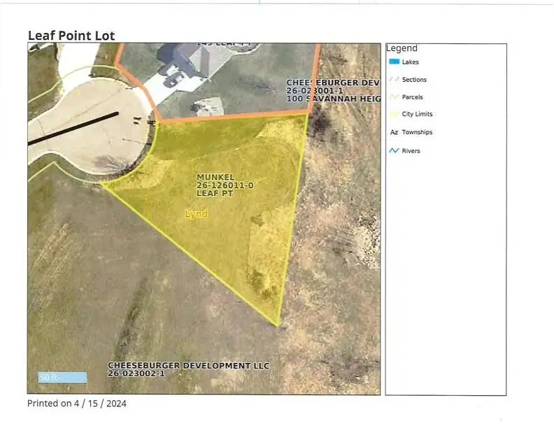Click the blue Lakes legend swatch

[394, 62]
